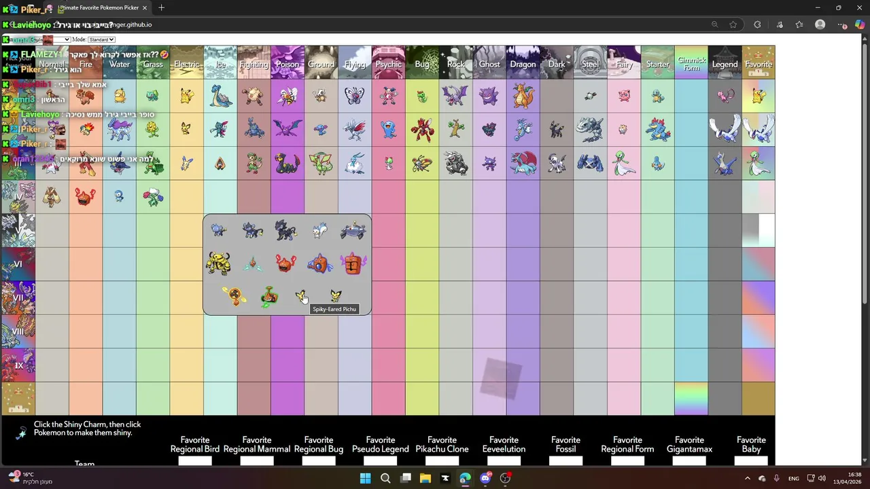Click the ENG language indicator

click(x=794, y=479)
